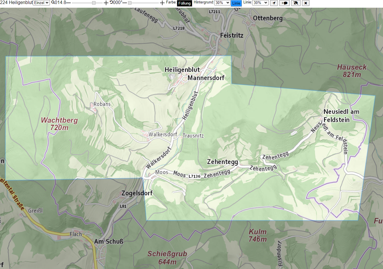Click the location arrow icon button
This screenshot has height=269, width=383.
tap(274, 3)
